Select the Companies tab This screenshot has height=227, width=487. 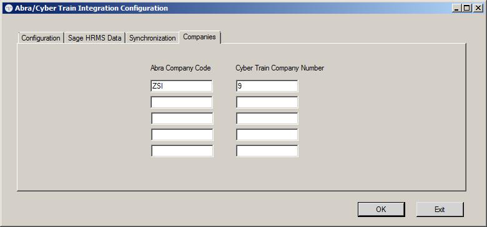click(x=200, y=37)
